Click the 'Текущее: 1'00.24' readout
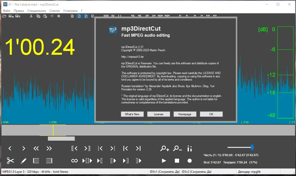 tap(235, 162)
